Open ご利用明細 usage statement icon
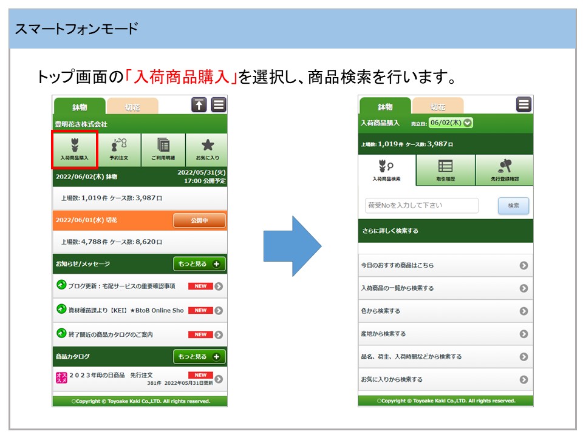This screenshot has height=437, width=583. point(163,146)
